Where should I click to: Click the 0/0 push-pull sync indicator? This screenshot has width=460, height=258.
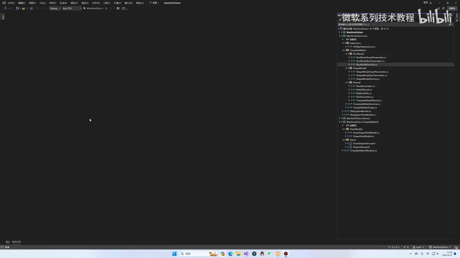coord(393,247)
